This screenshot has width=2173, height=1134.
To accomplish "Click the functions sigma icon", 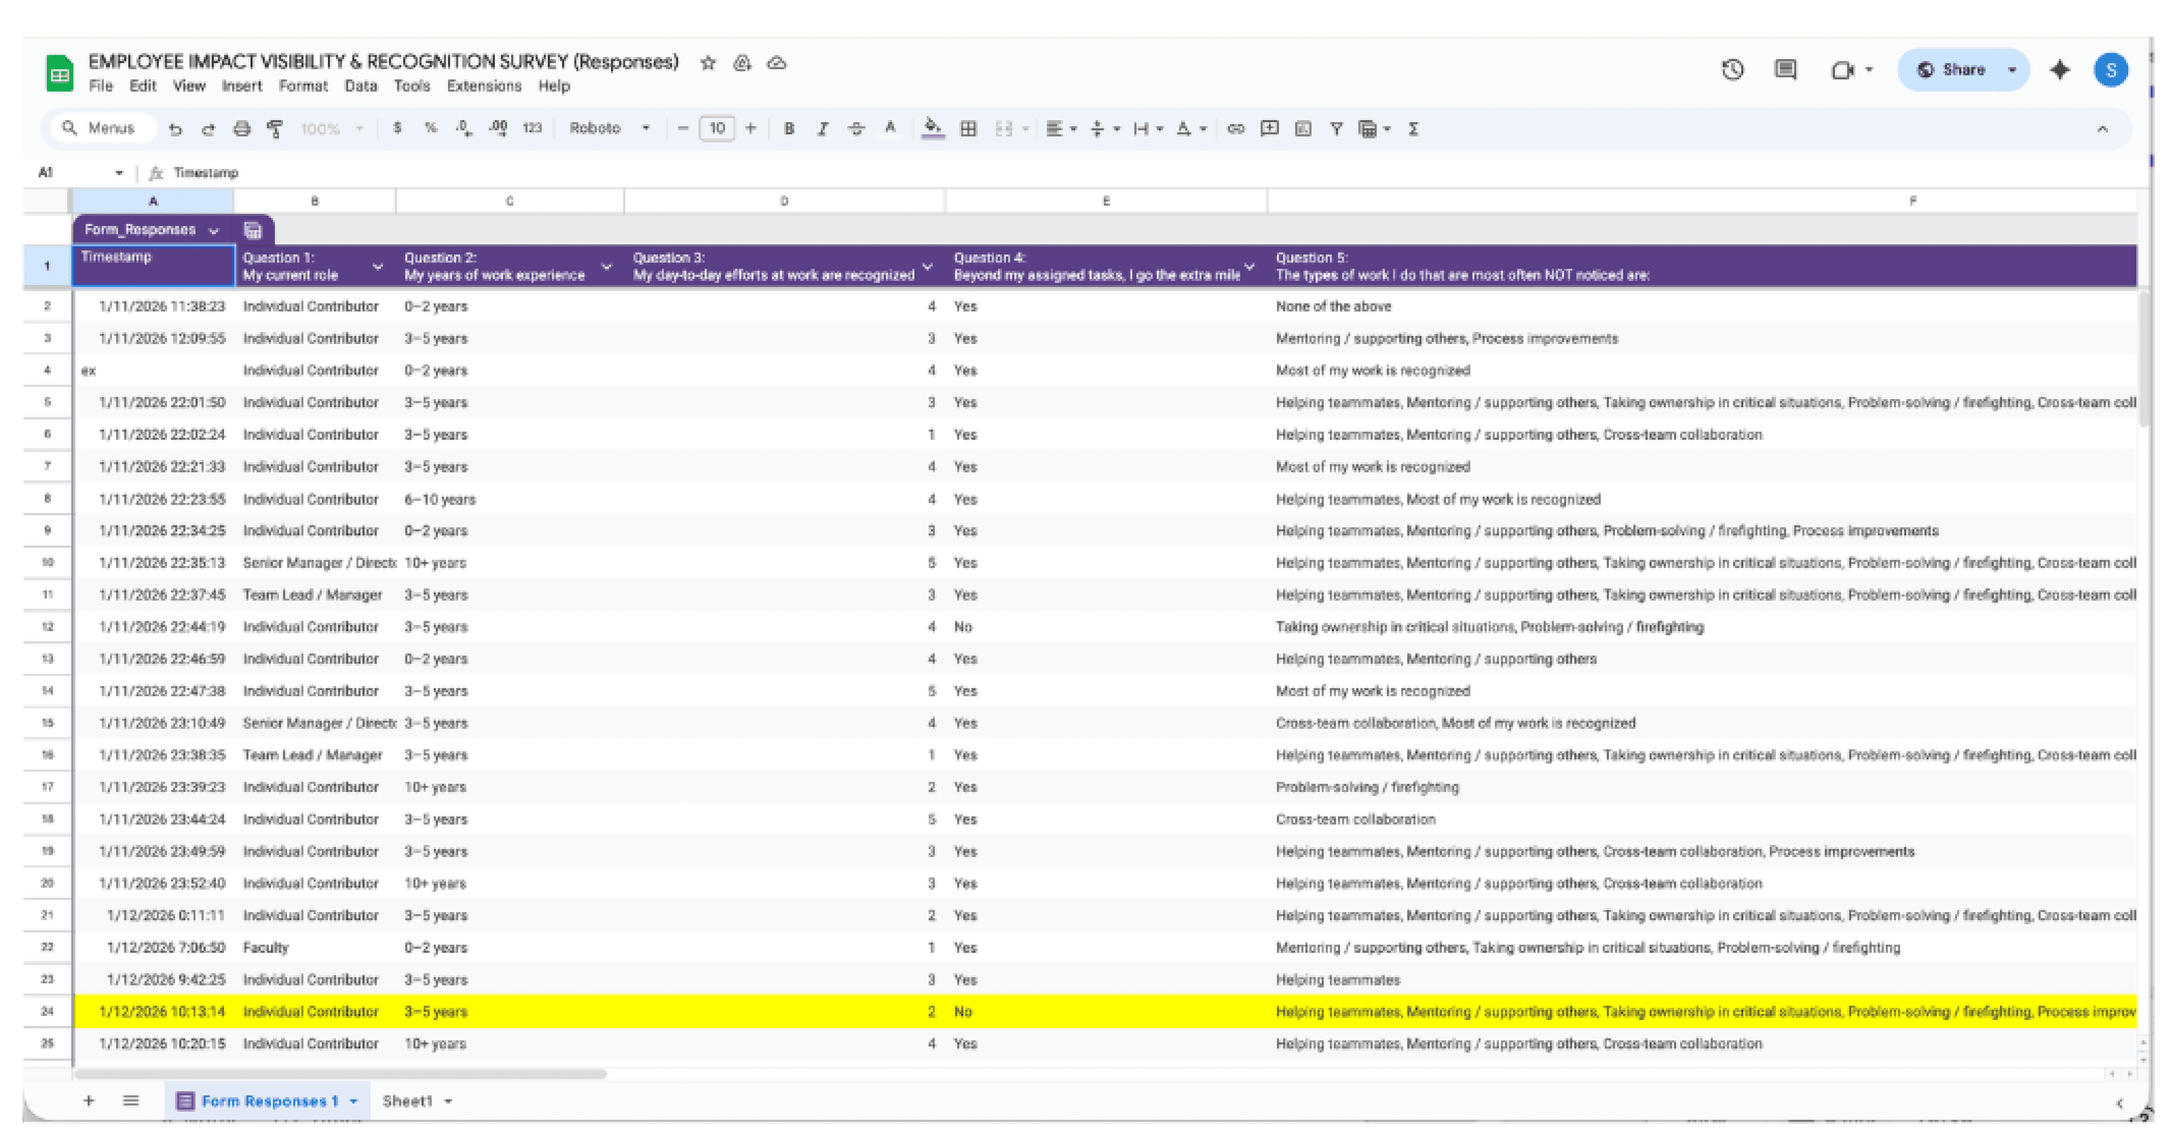I will 1414,129.
